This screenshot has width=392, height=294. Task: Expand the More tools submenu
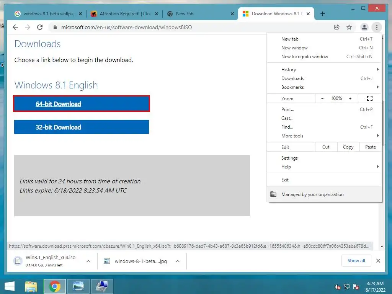(324, 136)
